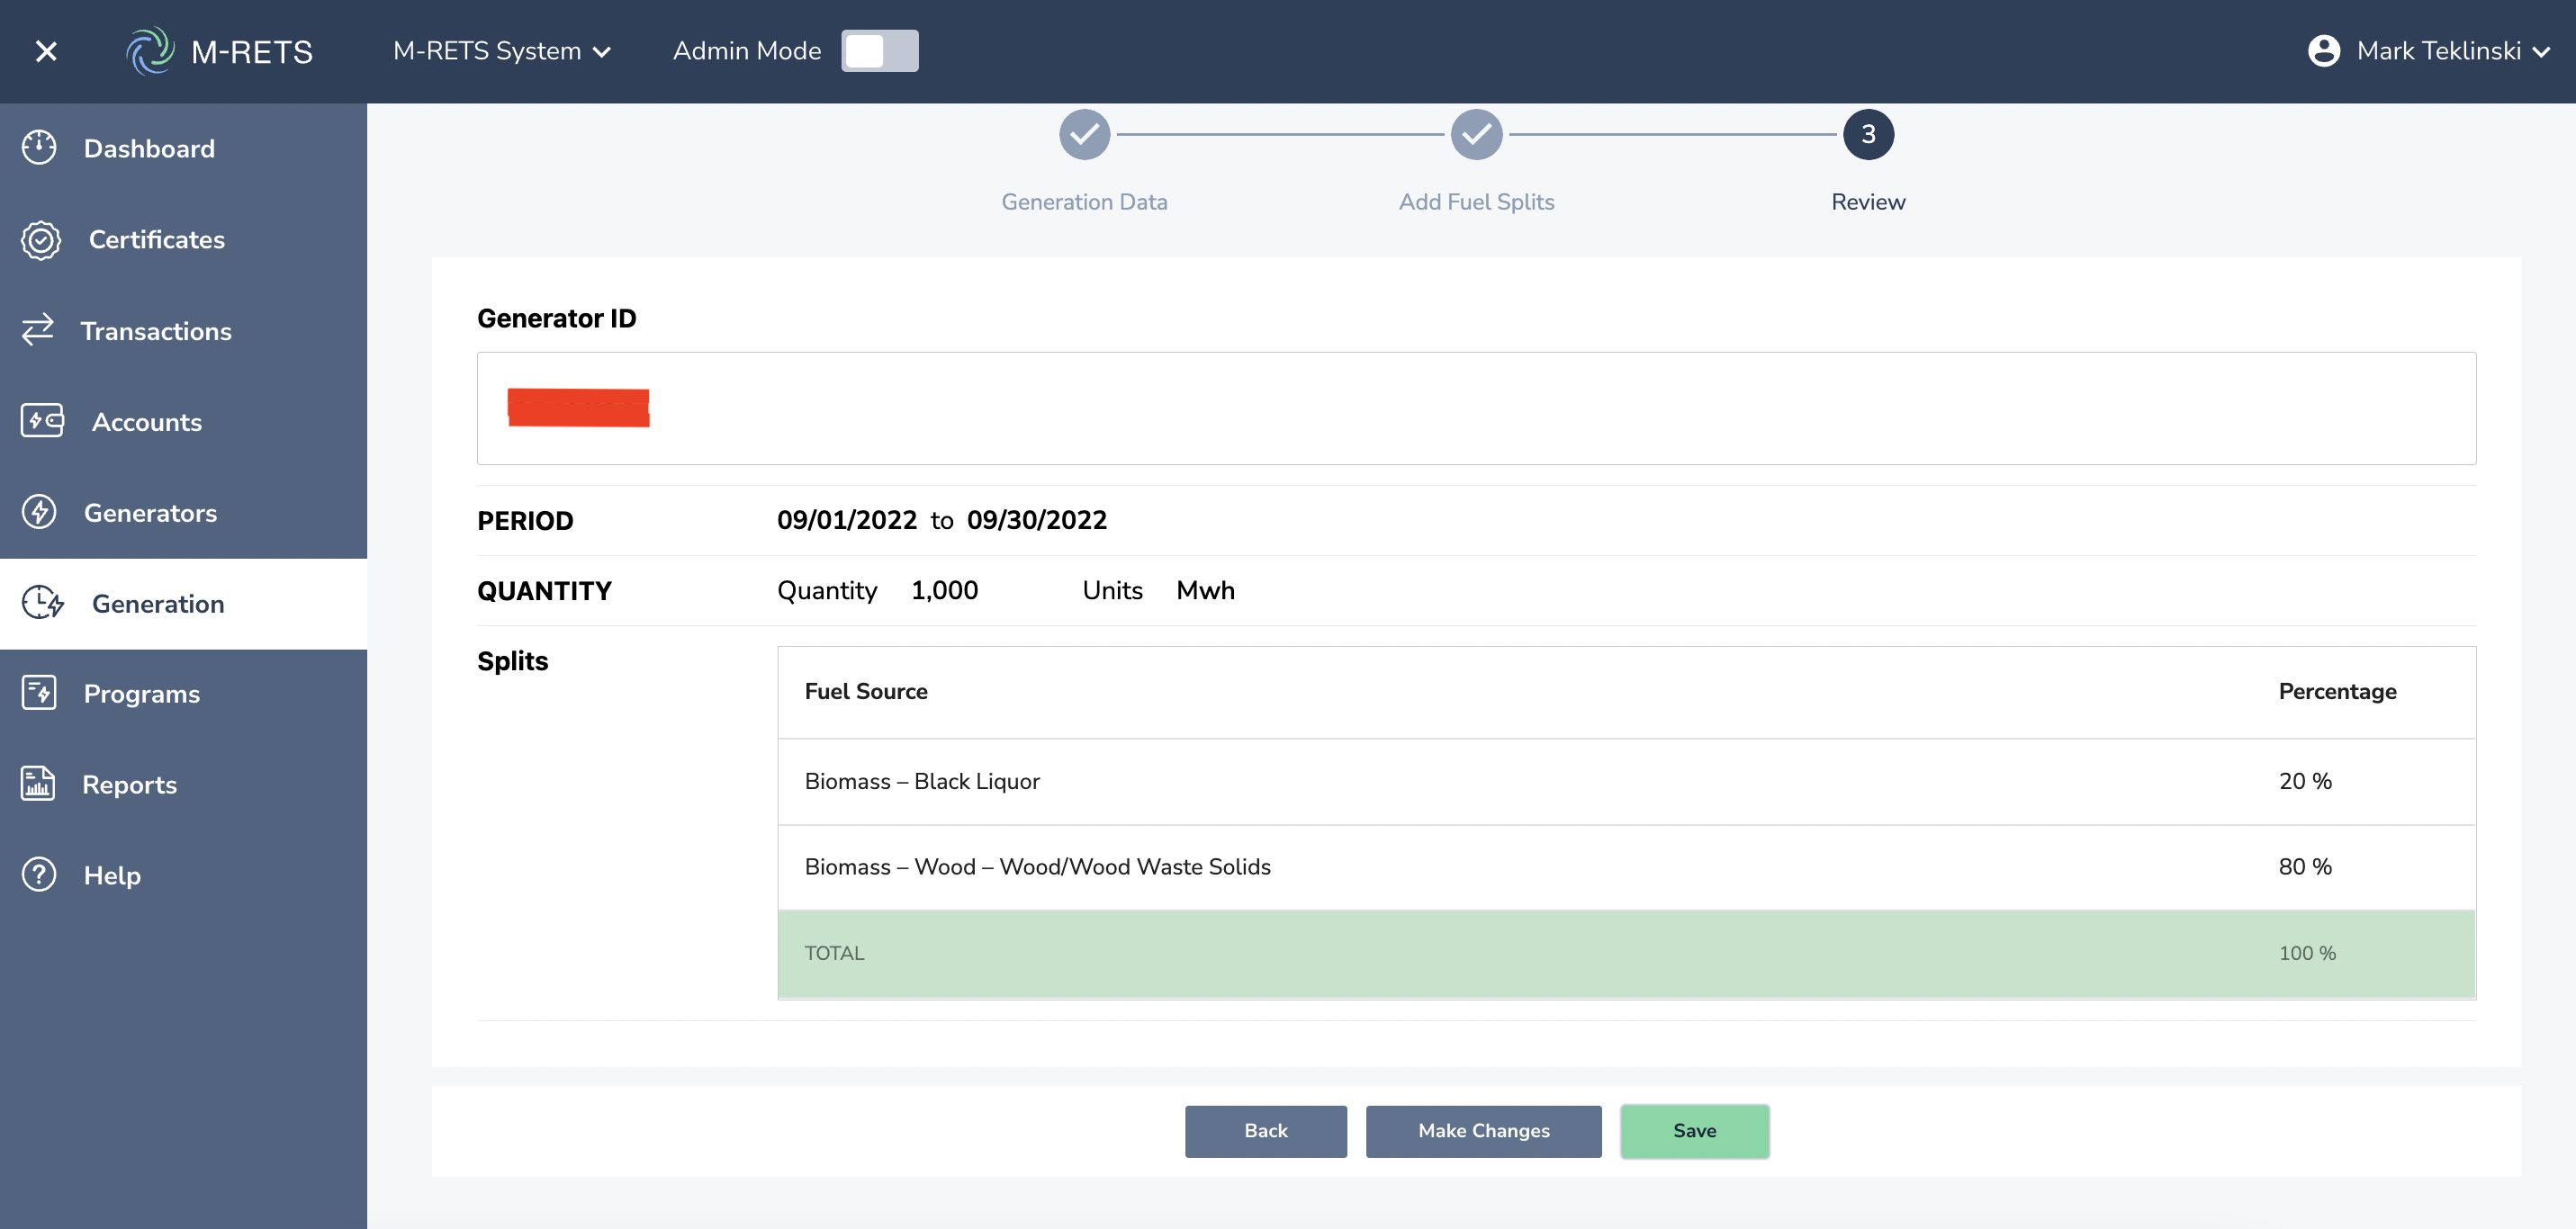
Task: Select the Generators lightning icon
Action: [39, 512]
